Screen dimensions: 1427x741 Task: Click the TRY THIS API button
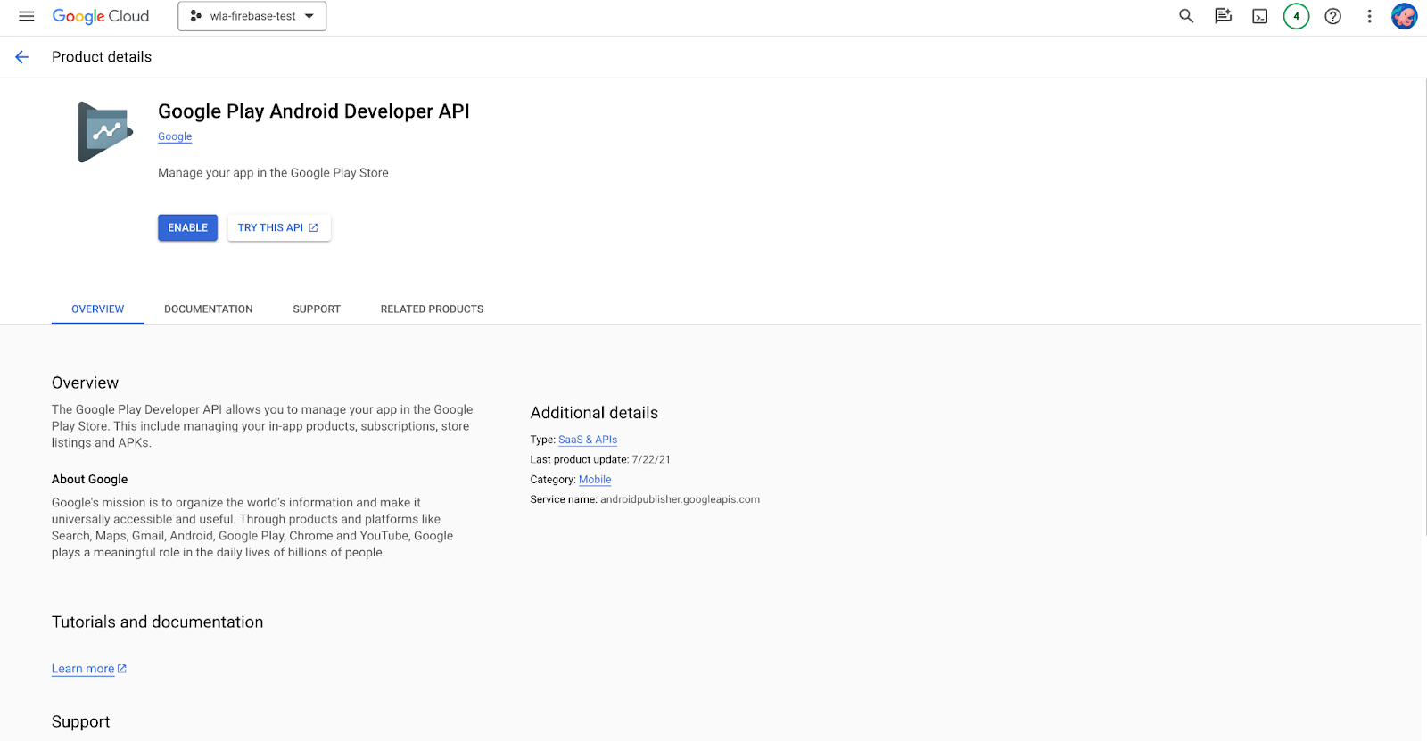click(x=278, y=227)
